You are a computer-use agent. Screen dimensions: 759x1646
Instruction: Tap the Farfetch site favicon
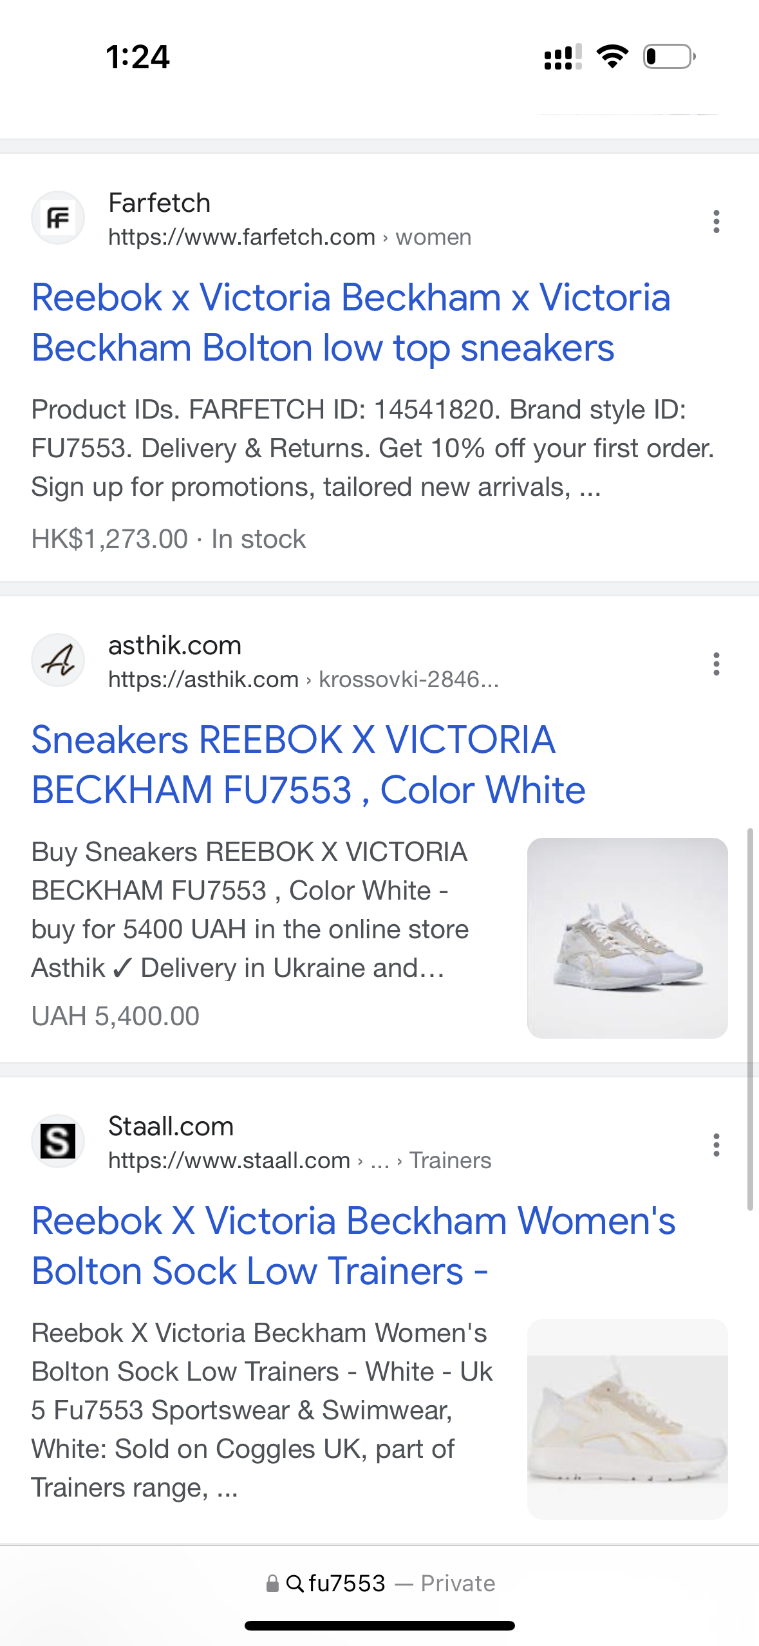click(58, 218)
